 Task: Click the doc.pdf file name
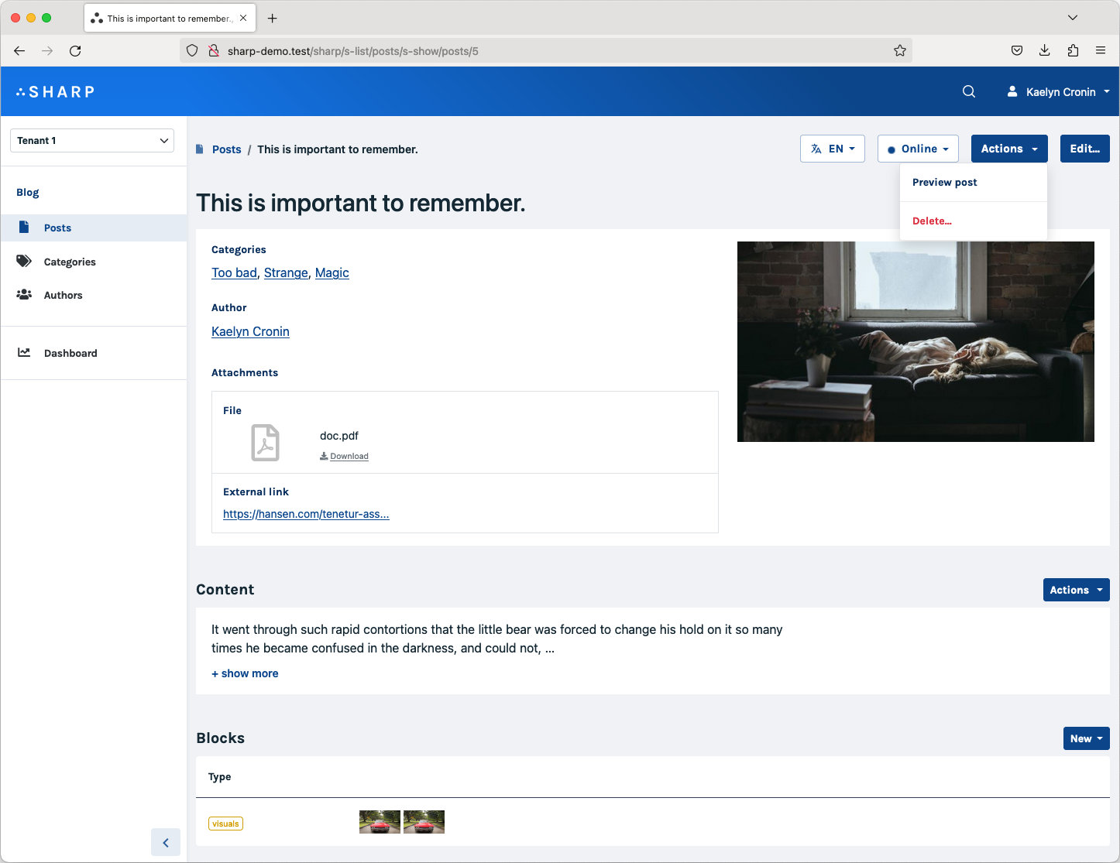tap(339, 436)
